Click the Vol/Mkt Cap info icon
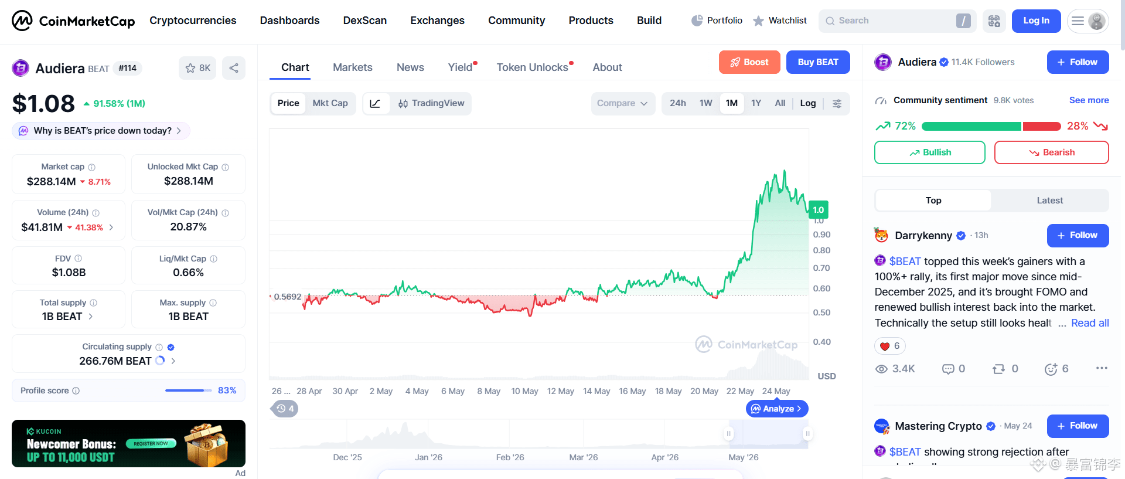The height and width of the screenshot is (479, 1125). click(x=226, y=213)
